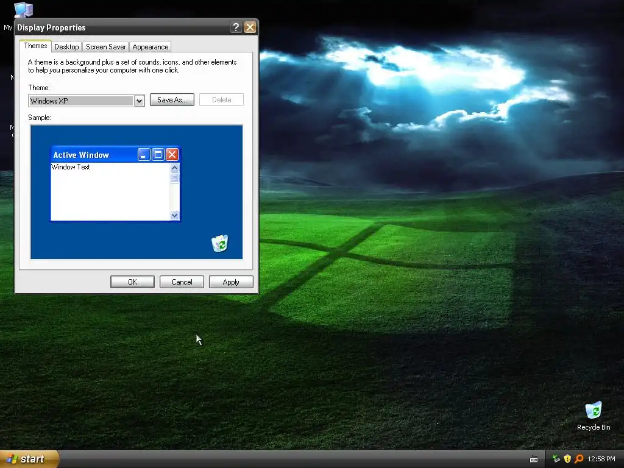Open the Start menu
Viewport: 624px width, 468px height.
tap(29, 459)
